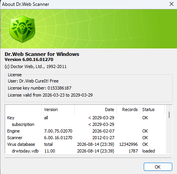
Task: Click the OK button
Action: pyautogui.click(x=158, y=167)
